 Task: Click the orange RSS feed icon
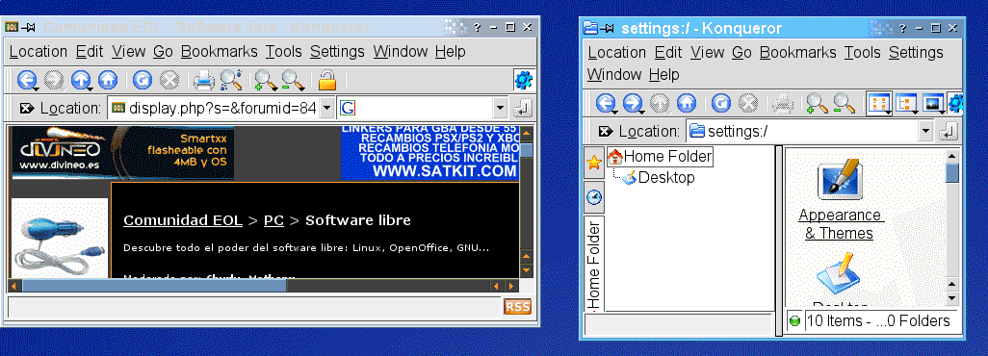click(517, 307)
